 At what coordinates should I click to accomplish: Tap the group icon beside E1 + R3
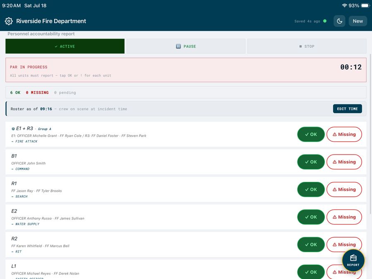tap(13, 129)
